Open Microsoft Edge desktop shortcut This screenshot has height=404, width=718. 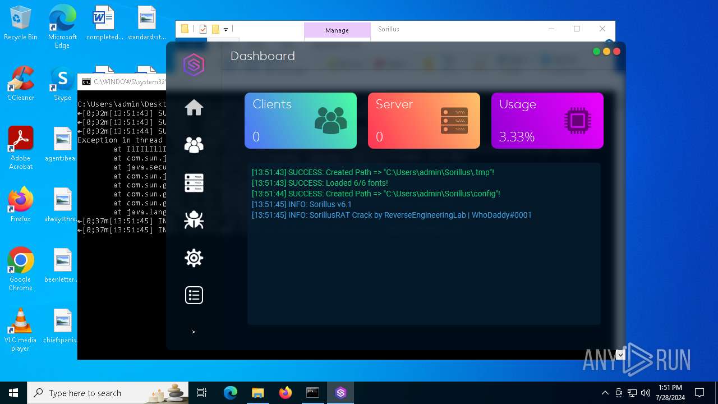(x=62, y=27)
